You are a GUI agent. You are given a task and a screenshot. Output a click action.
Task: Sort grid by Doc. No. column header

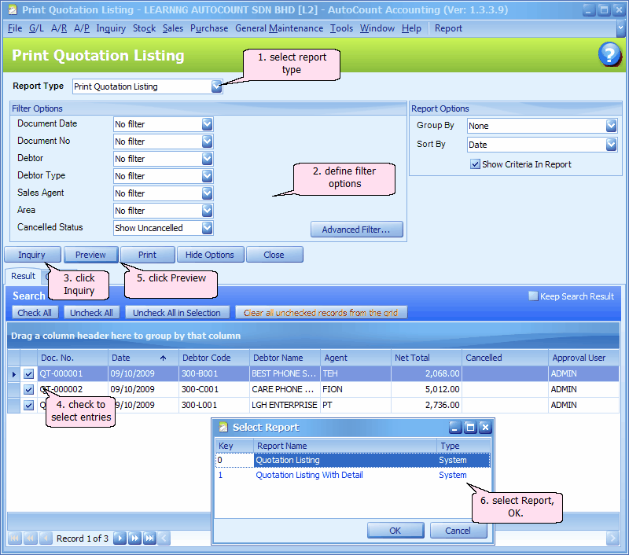(x=72, y=358)
